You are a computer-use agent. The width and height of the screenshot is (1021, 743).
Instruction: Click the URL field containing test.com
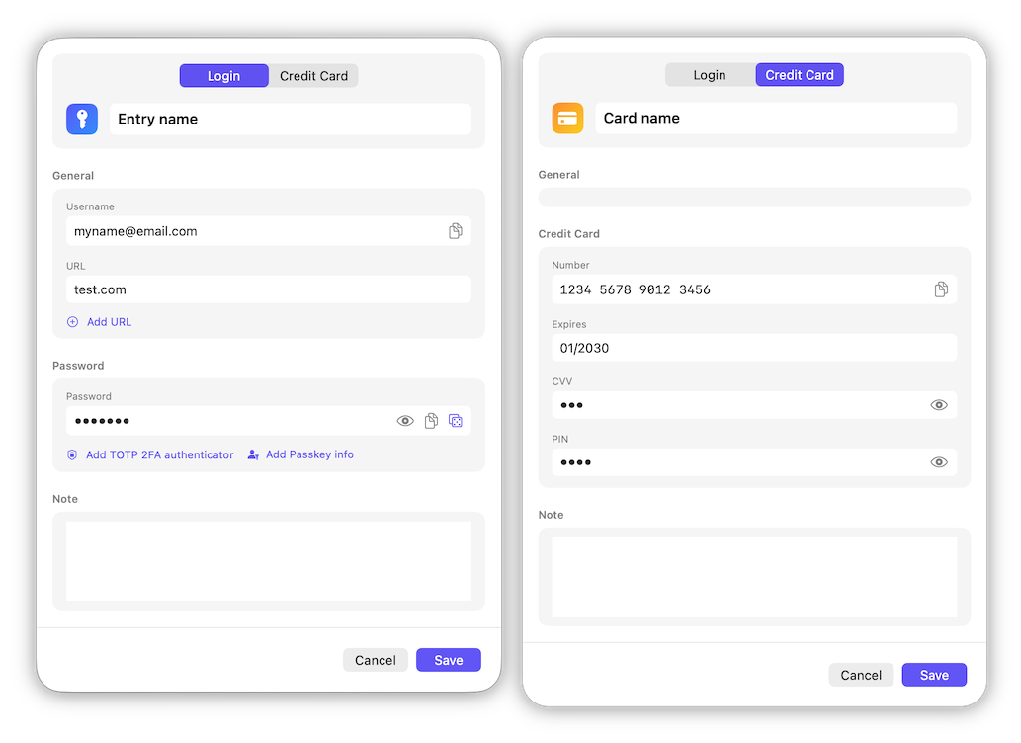(269, 289)
